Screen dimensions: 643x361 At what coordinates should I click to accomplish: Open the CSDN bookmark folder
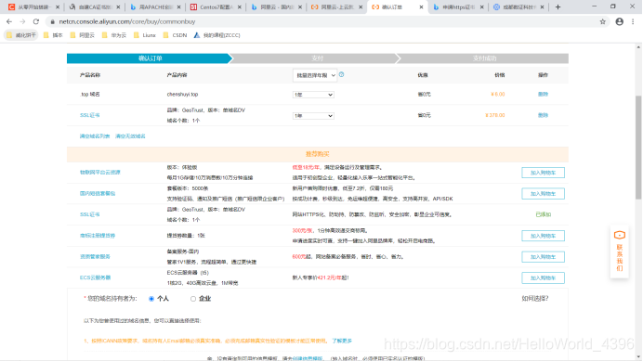pyautogui.click(x=175, y=35)
